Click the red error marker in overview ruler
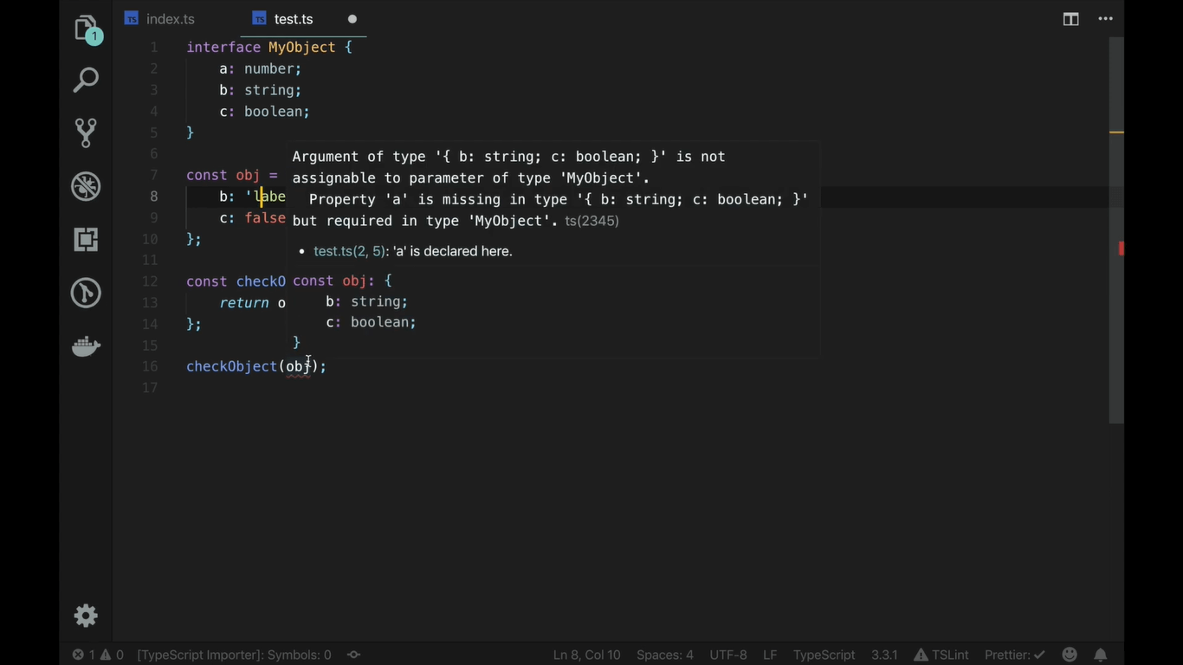The image size is (1183, 665). tap(1121, 249)
